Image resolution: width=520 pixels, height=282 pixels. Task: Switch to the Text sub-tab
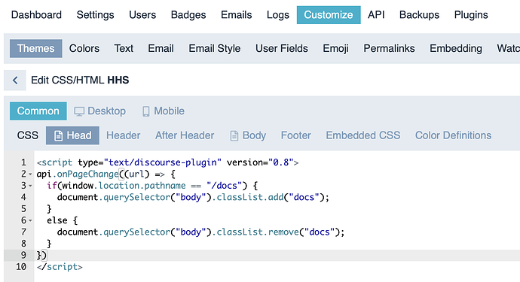point(124,49)
